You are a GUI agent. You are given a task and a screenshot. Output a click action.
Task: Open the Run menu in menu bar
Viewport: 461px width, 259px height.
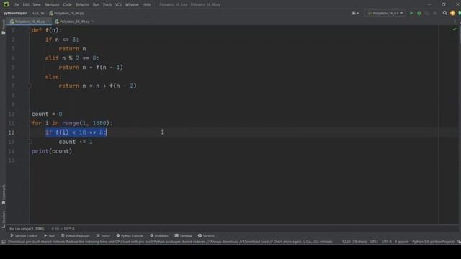coord(96,4)
